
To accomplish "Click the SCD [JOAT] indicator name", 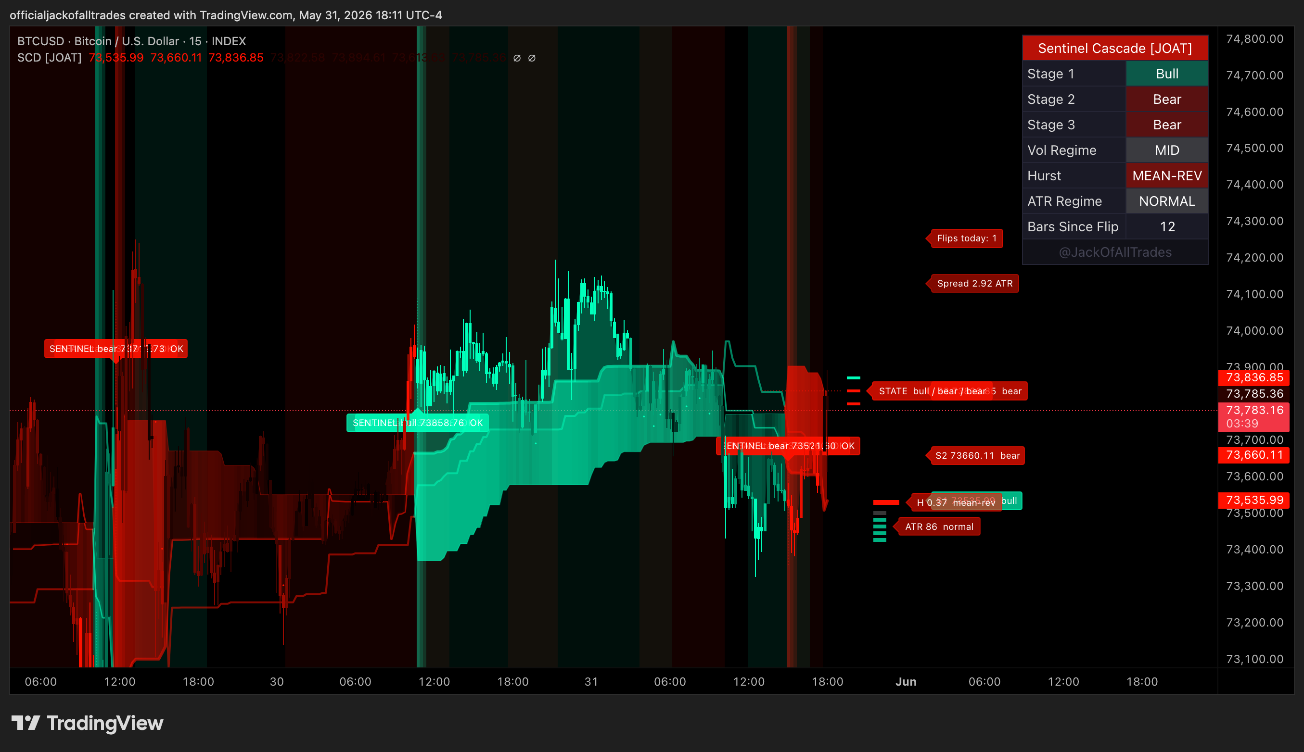I will [x=49, y=57].
